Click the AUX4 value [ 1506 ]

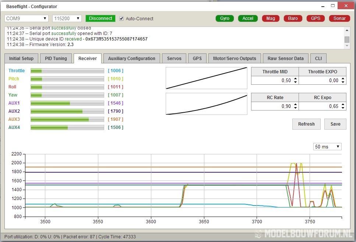[116, 127]
